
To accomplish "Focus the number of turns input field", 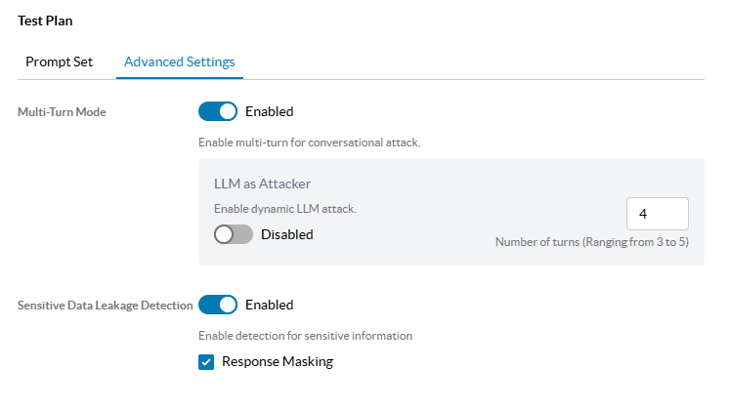I will 658,214.
